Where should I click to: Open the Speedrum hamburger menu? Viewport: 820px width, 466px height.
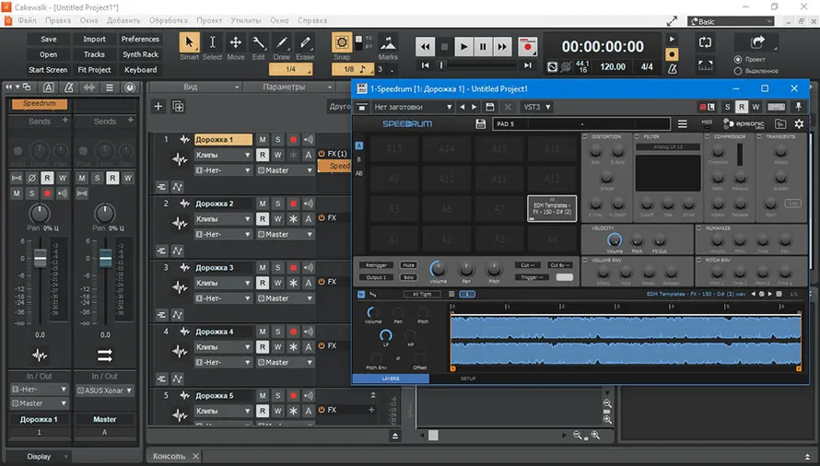[x=683, y=124]
